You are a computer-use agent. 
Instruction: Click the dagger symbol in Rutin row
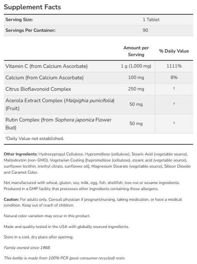[174, 123]
